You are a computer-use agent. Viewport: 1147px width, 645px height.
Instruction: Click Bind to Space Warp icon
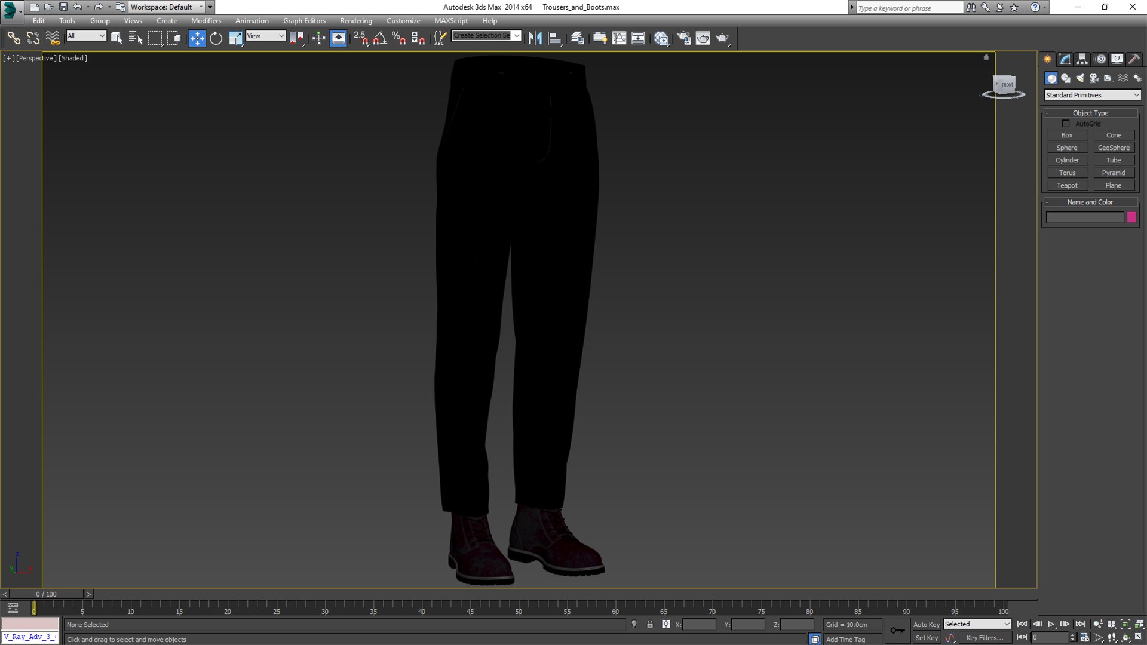coord(53,38)
